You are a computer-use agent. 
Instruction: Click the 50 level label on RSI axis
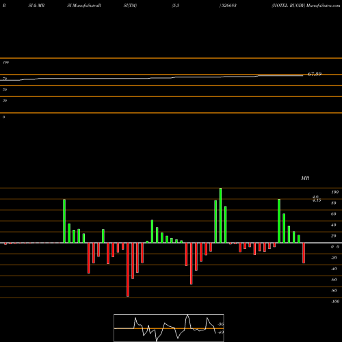[x=5, y=90]
